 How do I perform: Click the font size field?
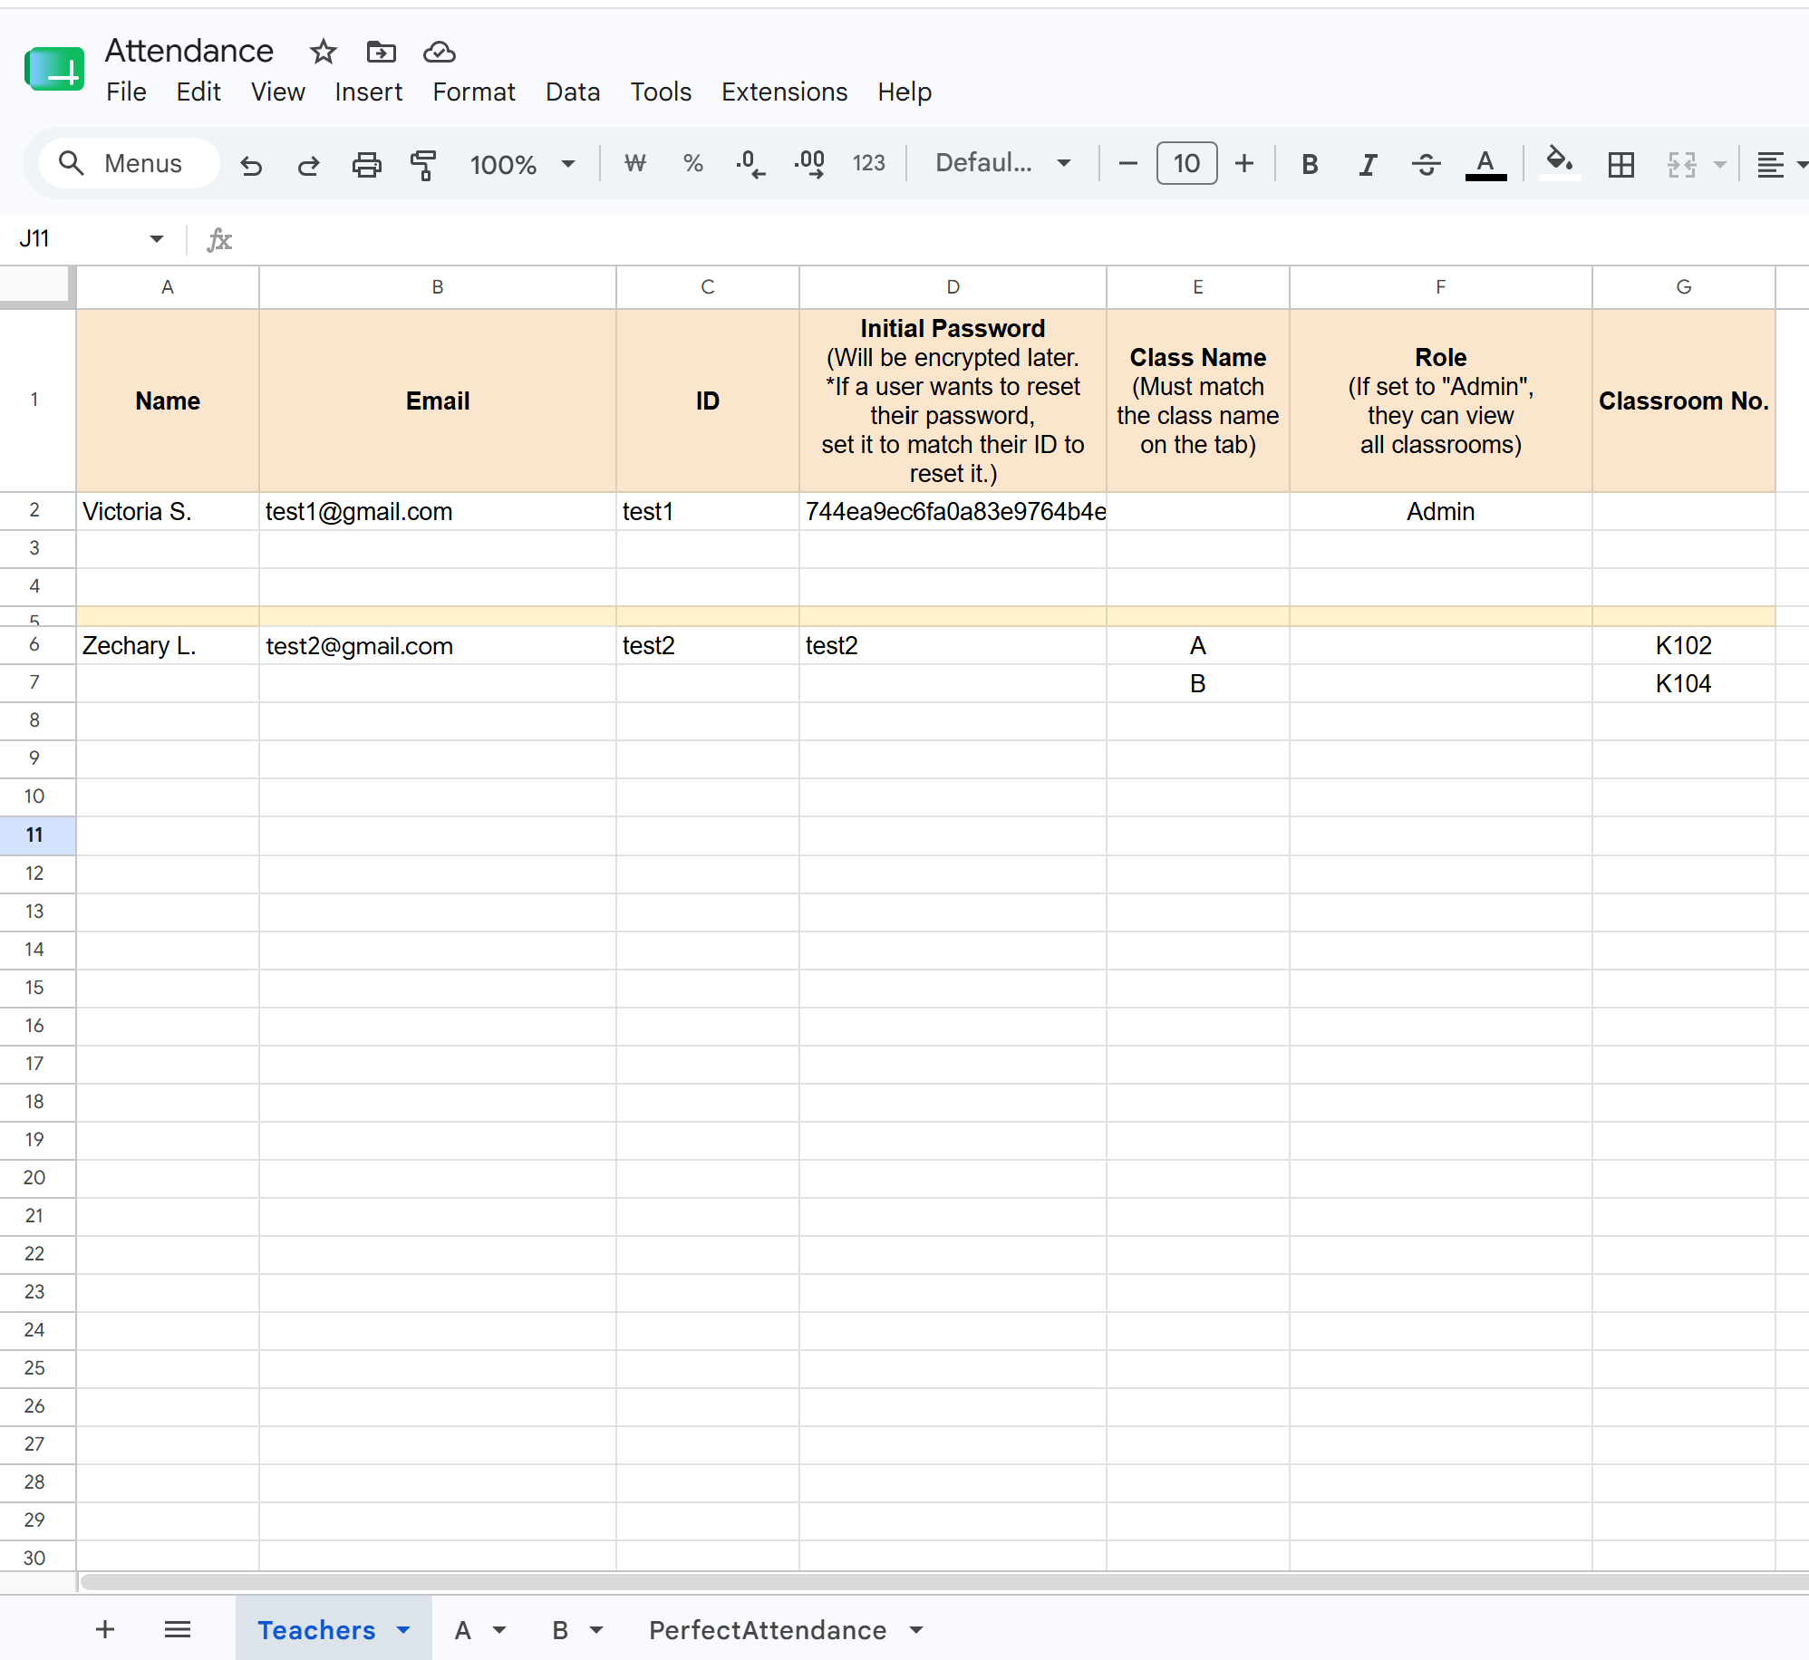[1186, 163]
